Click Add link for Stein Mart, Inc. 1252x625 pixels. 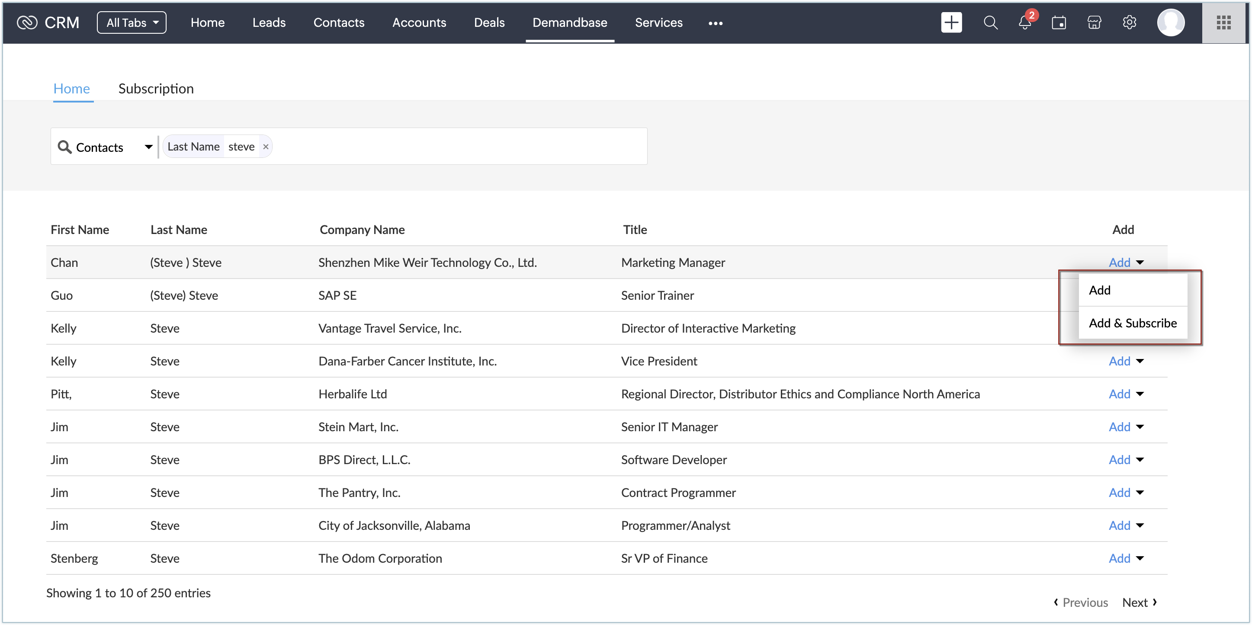tap(1119, 427)
